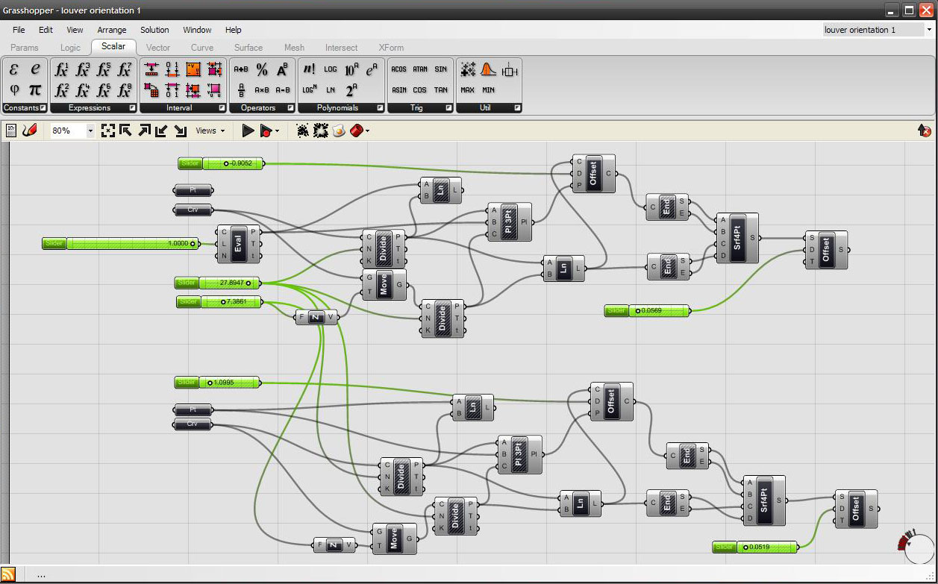Viewport: 938px width, 584px height.
Task: Open the Views dropdown
Action: pyautogui.click(x=210, y=131)
